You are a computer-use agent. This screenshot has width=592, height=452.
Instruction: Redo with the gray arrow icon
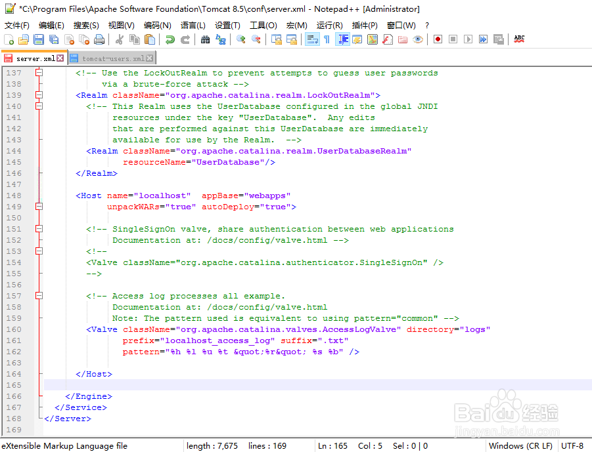click(x=185, y=39)
